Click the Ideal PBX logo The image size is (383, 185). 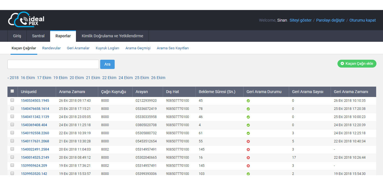tap(26, 20)
